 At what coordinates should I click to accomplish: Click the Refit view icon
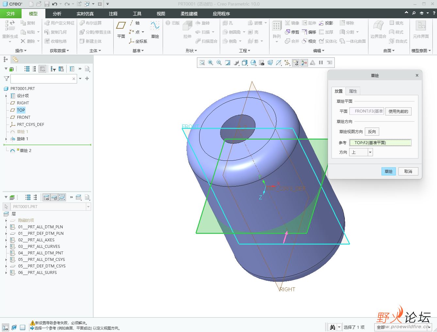coord(202,63)
